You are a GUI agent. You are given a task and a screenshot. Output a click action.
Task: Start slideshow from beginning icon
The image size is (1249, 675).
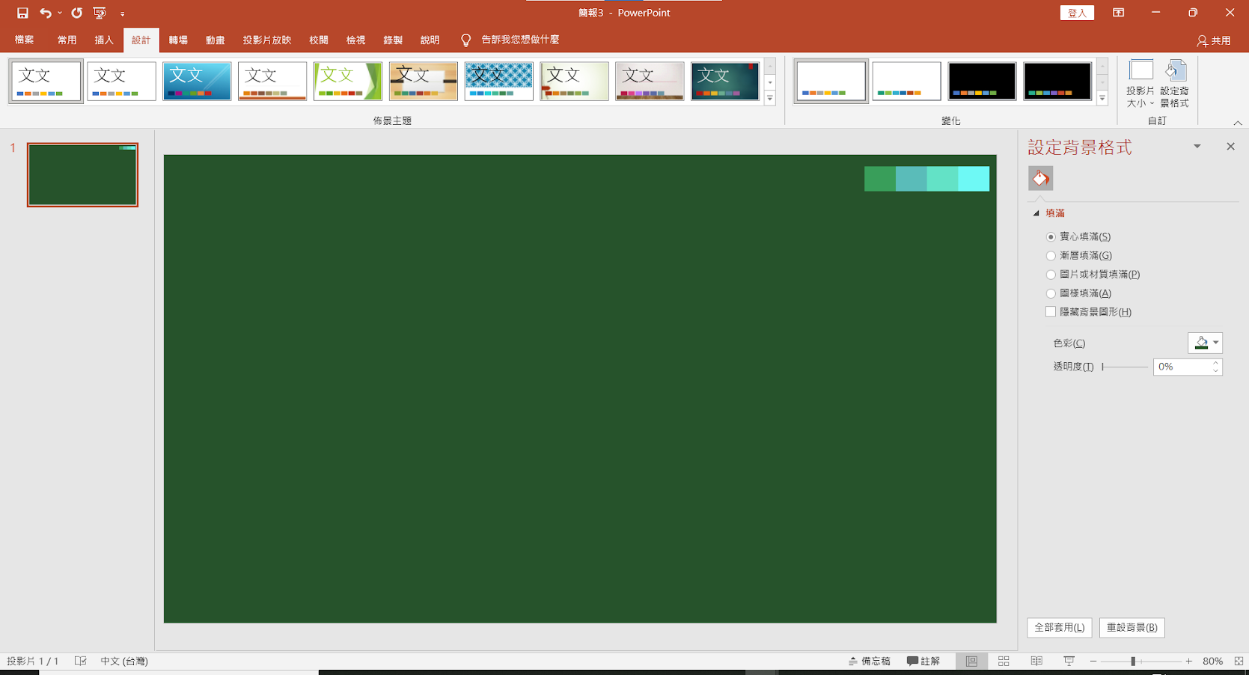[x=100, y=13]
